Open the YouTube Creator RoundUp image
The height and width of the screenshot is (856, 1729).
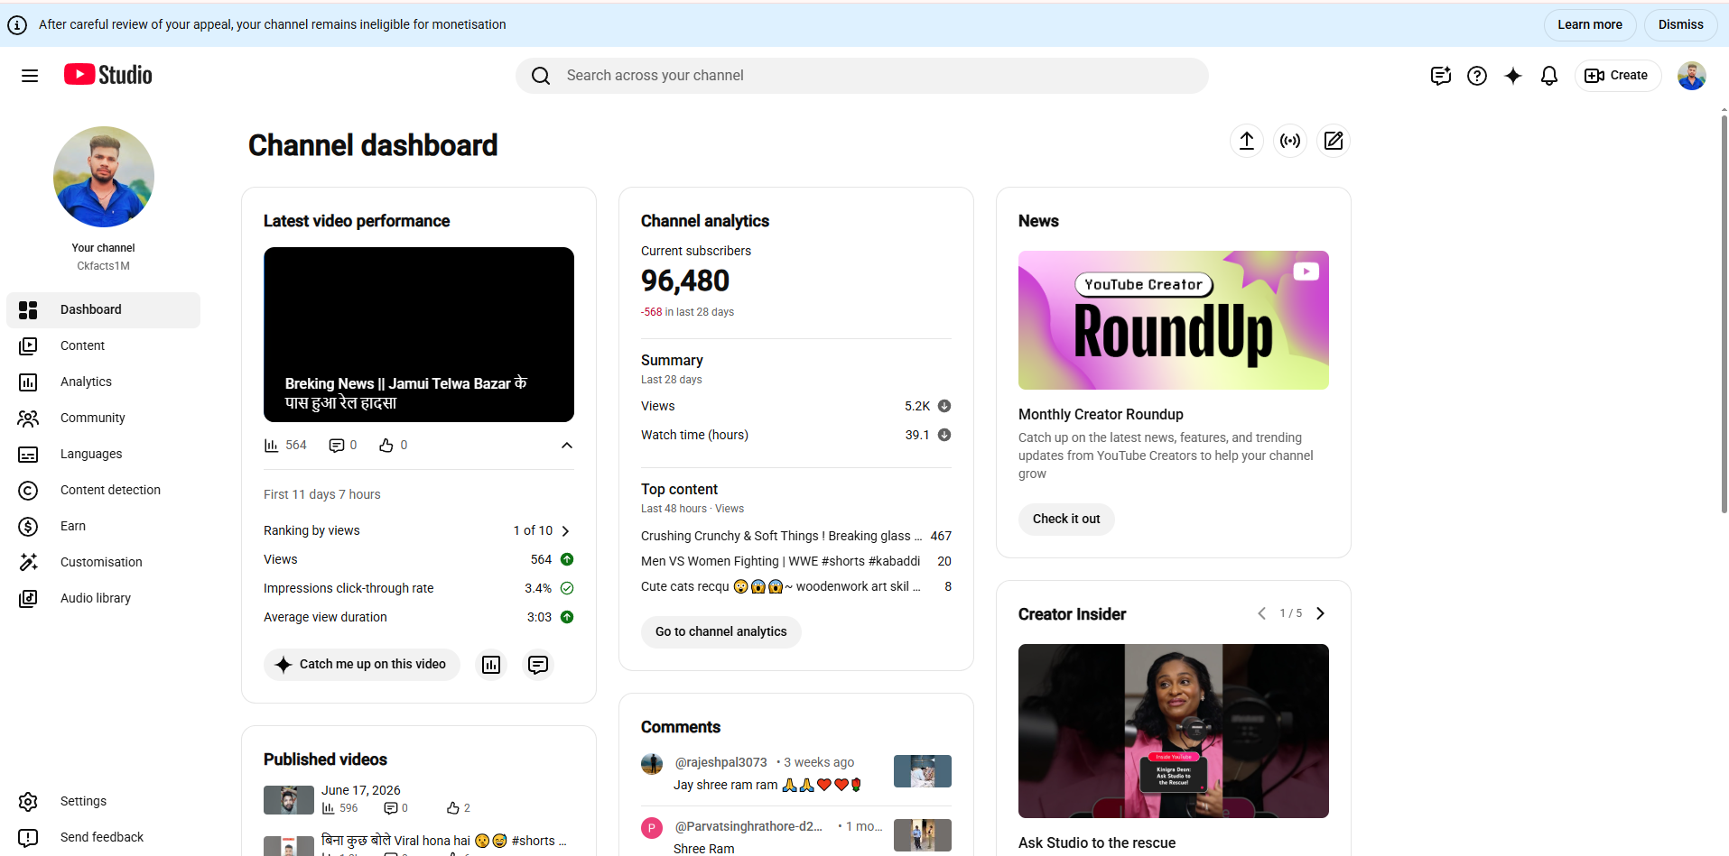pyautogui.click(x=1174, y=320)
